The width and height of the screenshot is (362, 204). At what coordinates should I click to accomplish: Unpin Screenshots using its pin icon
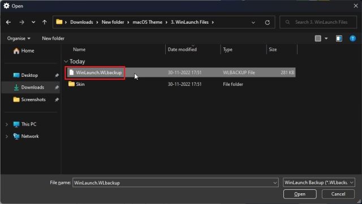[x=57, y=99]
